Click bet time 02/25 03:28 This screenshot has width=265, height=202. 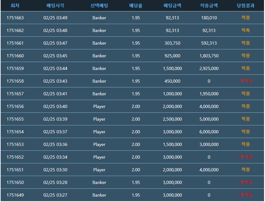[55, 182]
